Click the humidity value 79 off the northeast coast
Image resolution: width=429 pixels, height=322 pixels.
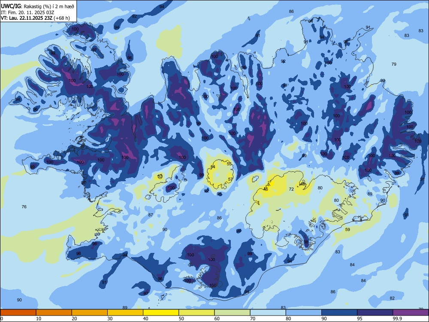tap(394, 64)
